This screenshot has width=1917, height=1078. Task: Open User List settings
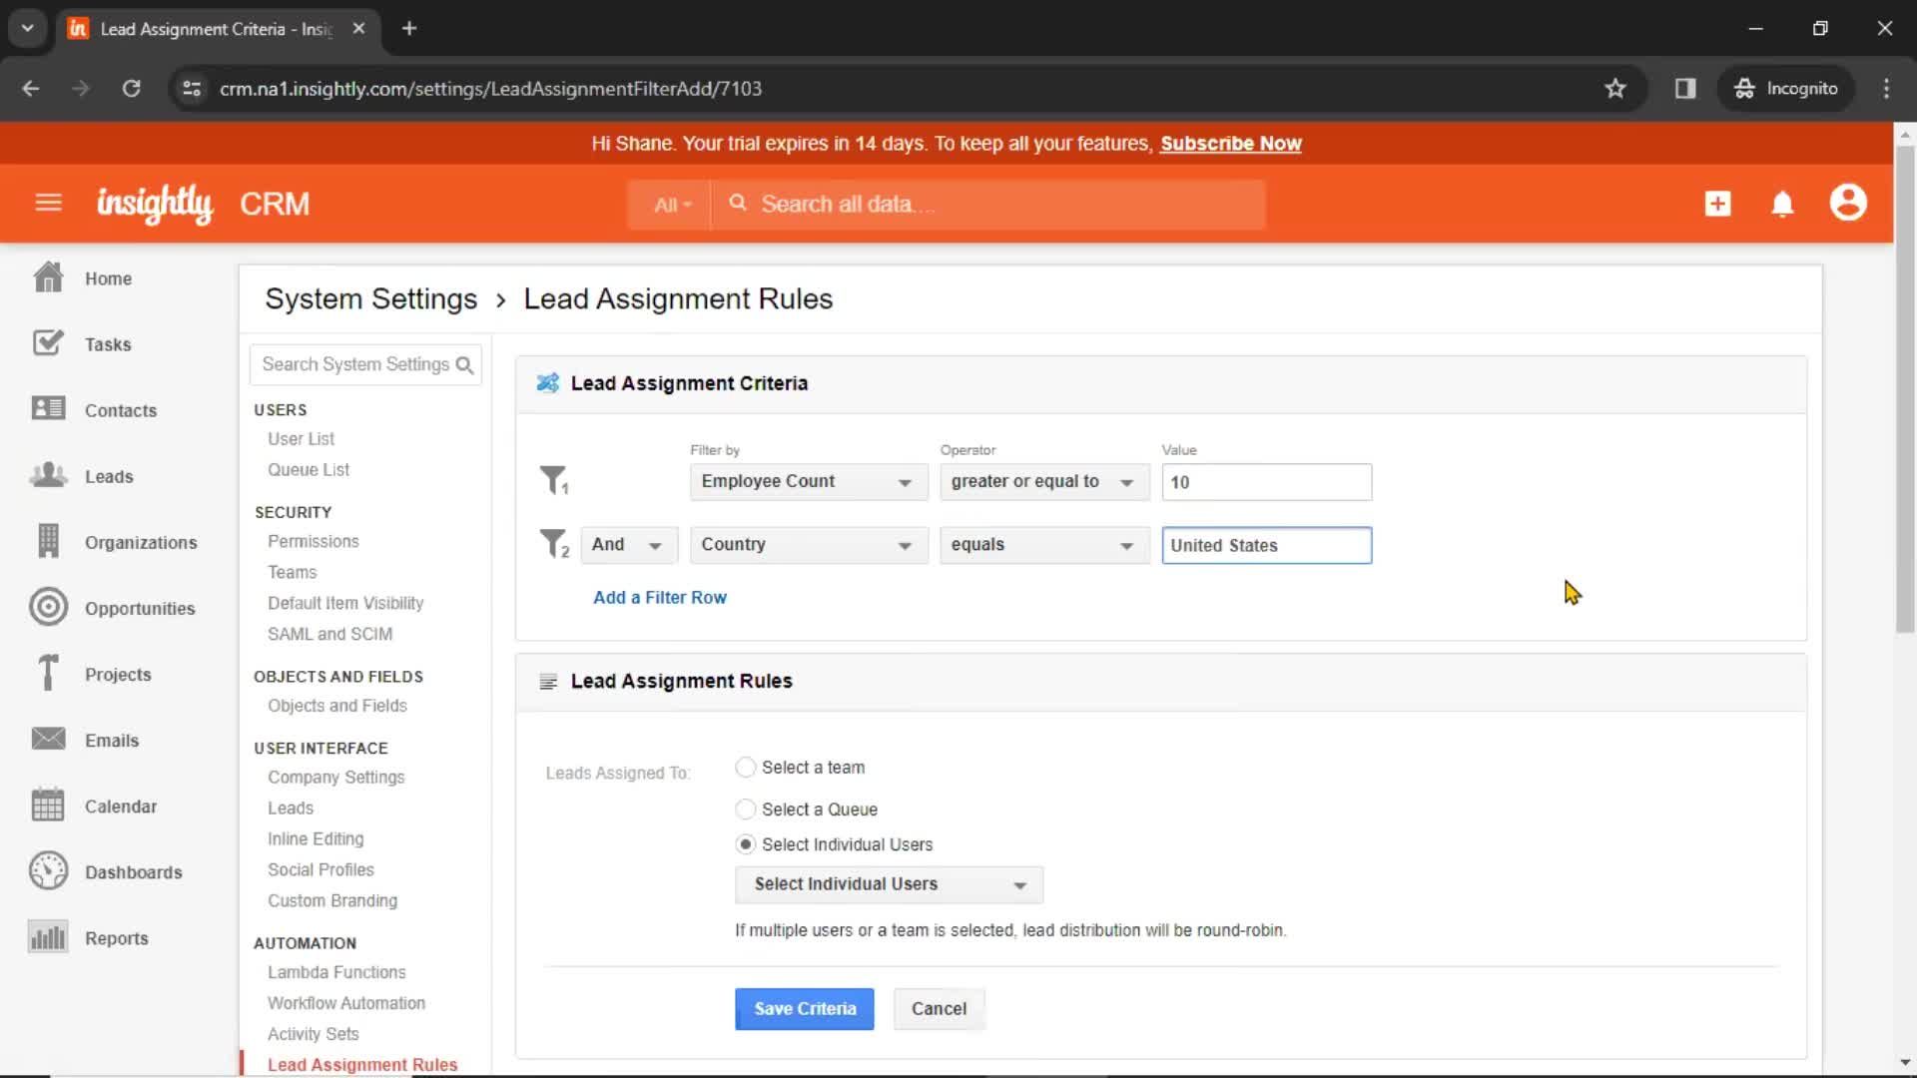point(301,438)
